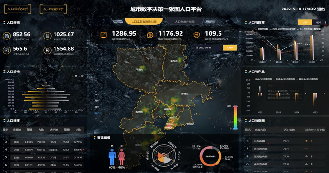The image size is (329, 173).
Task: Click 退出 to log out
Action: point(321,9)
